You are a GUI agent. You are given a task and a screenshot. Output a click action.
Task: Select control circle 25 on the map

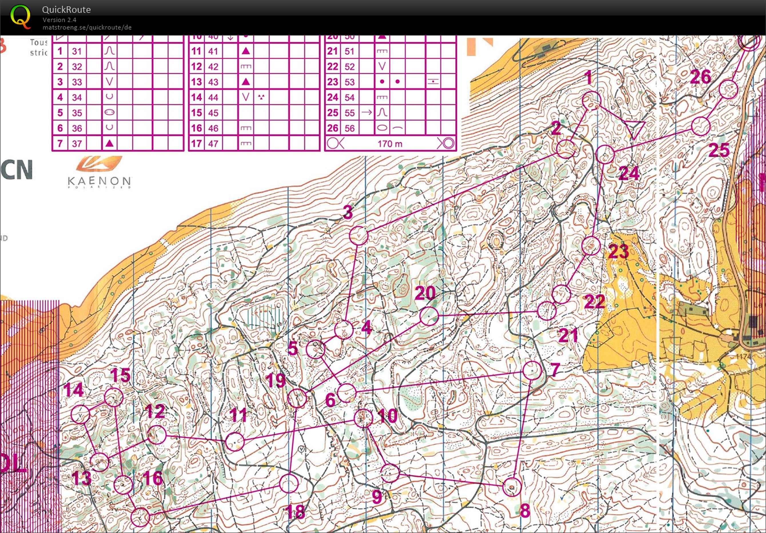(700, 126)
